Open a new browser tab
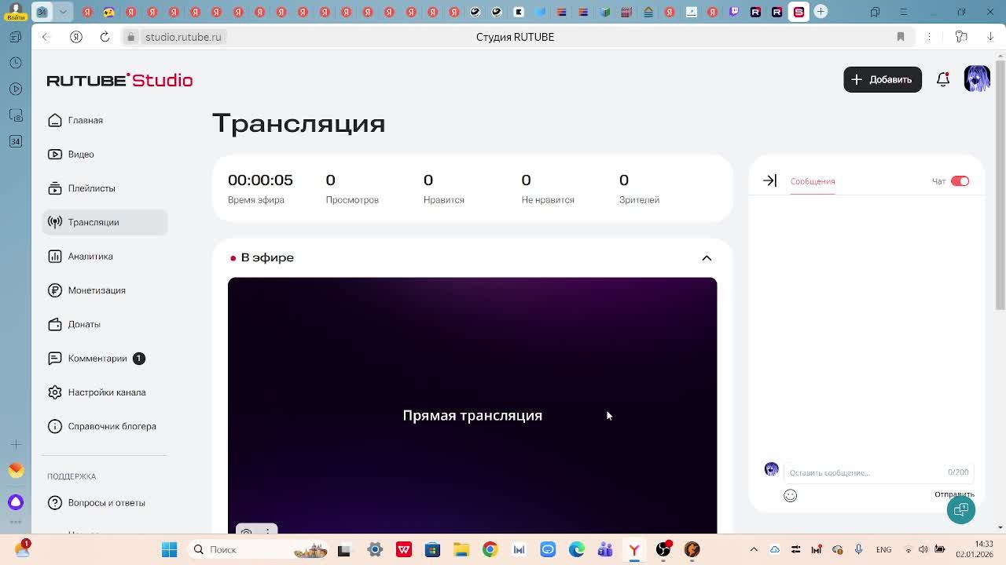This screenshot has width=1006, height=565. point(821,11)
